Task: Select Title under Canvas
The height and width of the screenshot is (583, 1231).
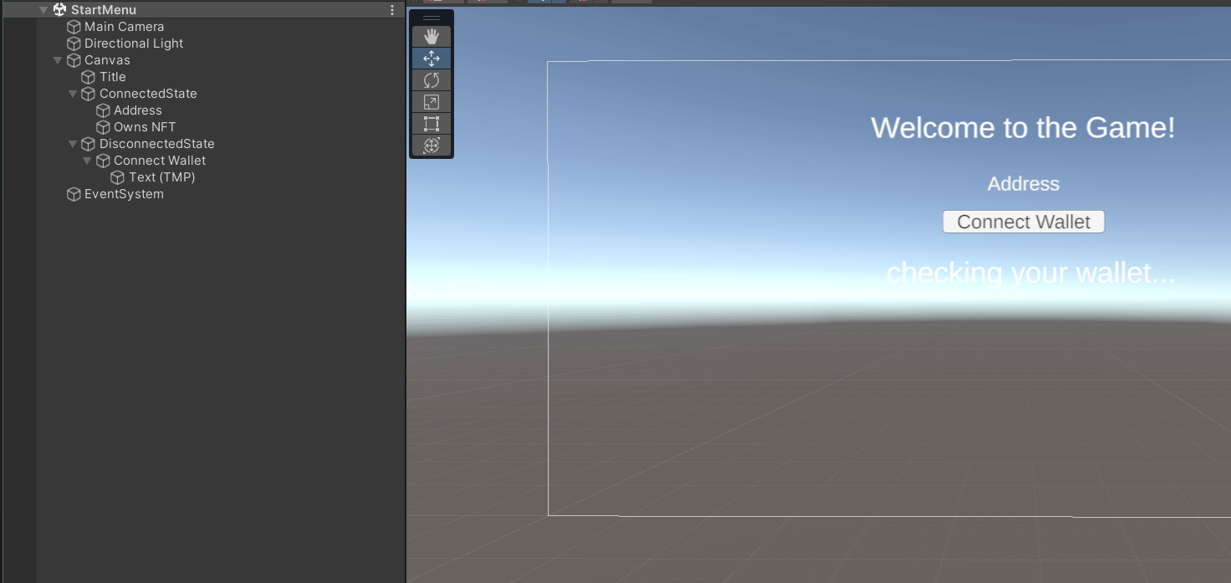Action: point(112,76)
